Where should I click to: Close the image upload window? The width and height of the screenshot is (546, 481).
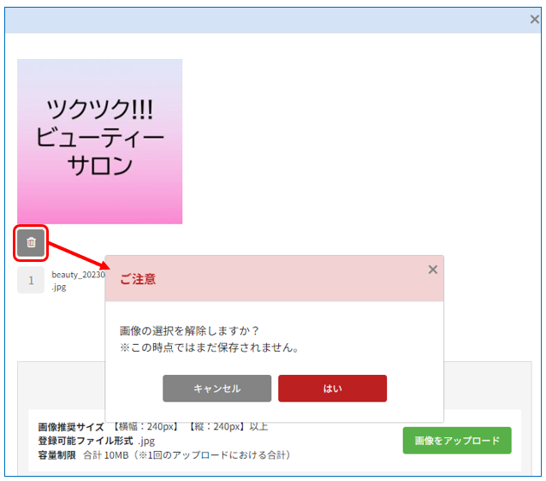click(535, 19)
